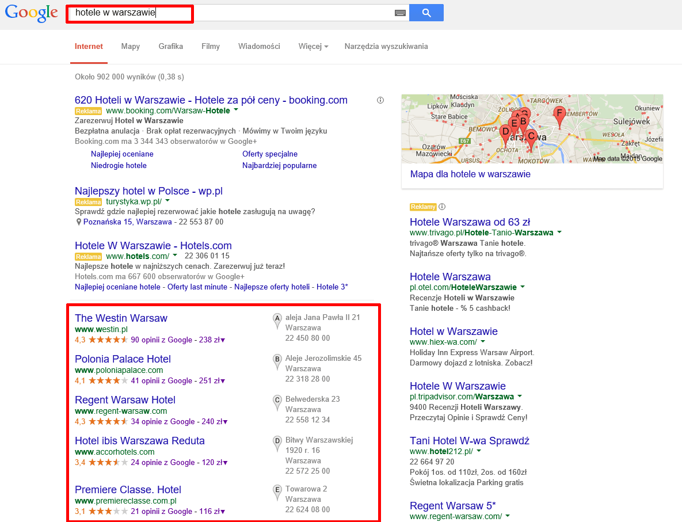Expand the booking.com ad URL dropdown arrow
The height and width of the screenshot is (522, 682).
(x=236, y=110)
